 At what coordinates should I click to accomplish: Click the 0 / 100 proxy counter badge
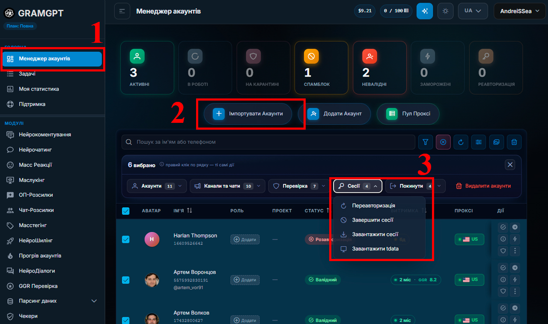point(396,11)
